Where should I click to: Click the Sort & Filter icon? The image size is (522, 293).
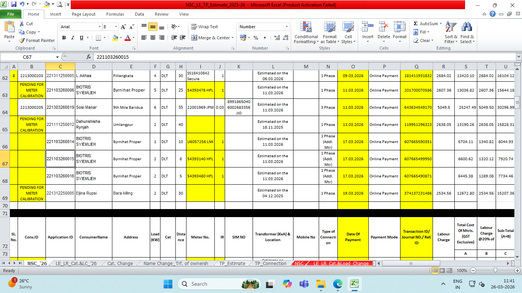click(x=451, y=27)
